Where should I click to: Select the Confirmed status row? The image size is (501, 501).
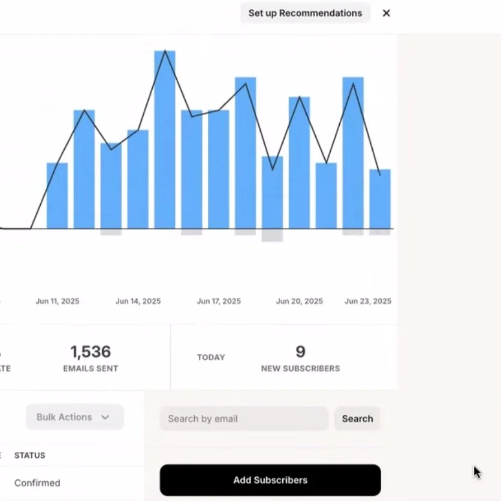point(37,482)
